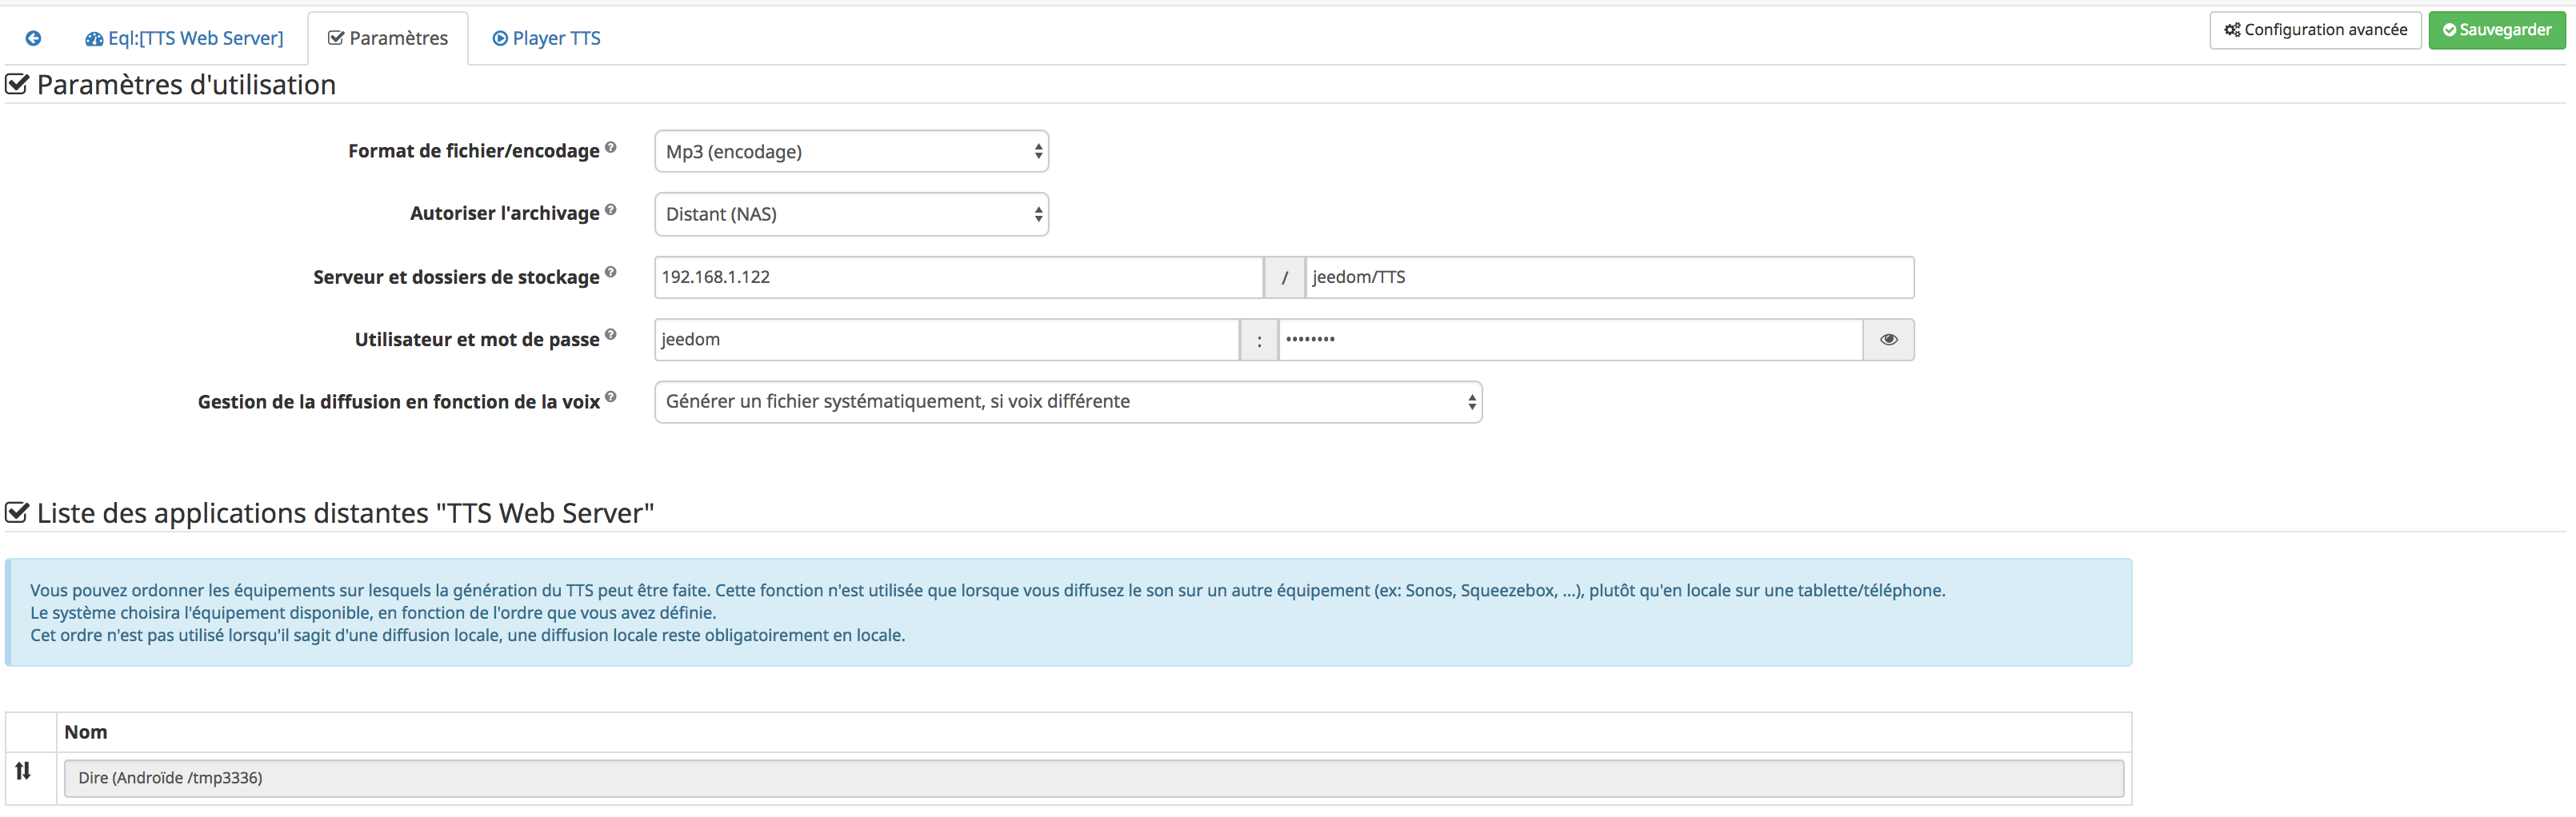The width and height of the screenshot is (2576, 817).
Task: Click the storage folder field jeedom/TTS
Action: coord(1609,277)
